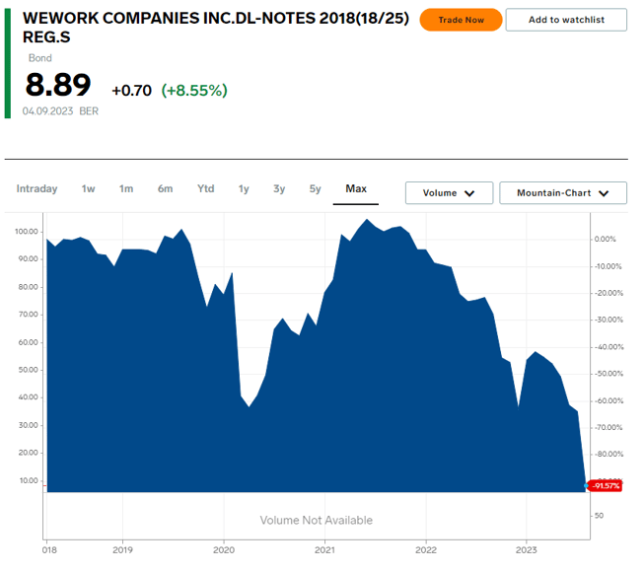Image resolution: width=644 pixels, height=572 pixels.
Task: Add bond to watchlist
Action: pos(566,20)
